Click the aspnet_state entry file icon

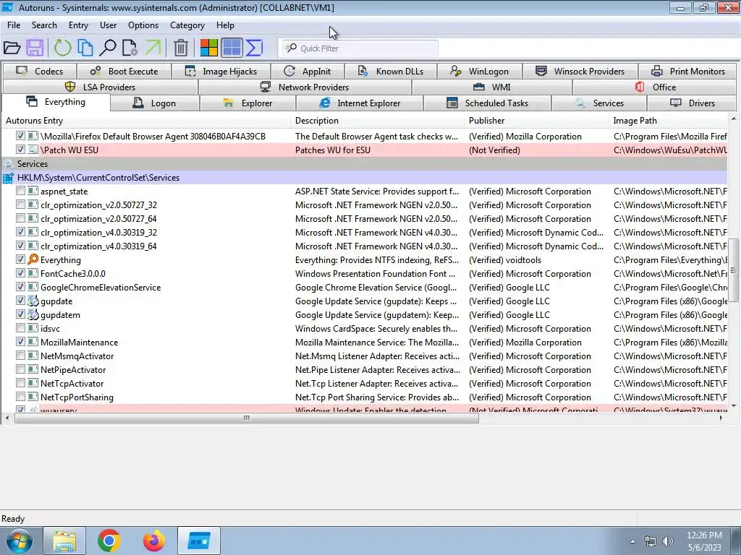(33, 191)
